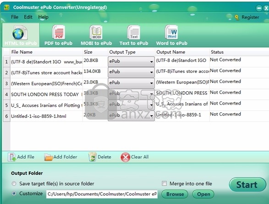Click row number 3 header
269x204 pixels.
coord(6,83)
